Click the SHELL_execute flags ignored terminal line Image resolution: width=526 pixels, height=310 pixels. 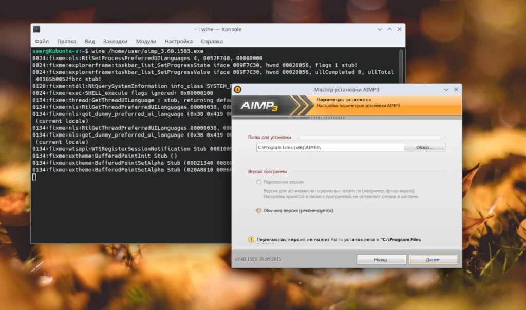point(122,93)
